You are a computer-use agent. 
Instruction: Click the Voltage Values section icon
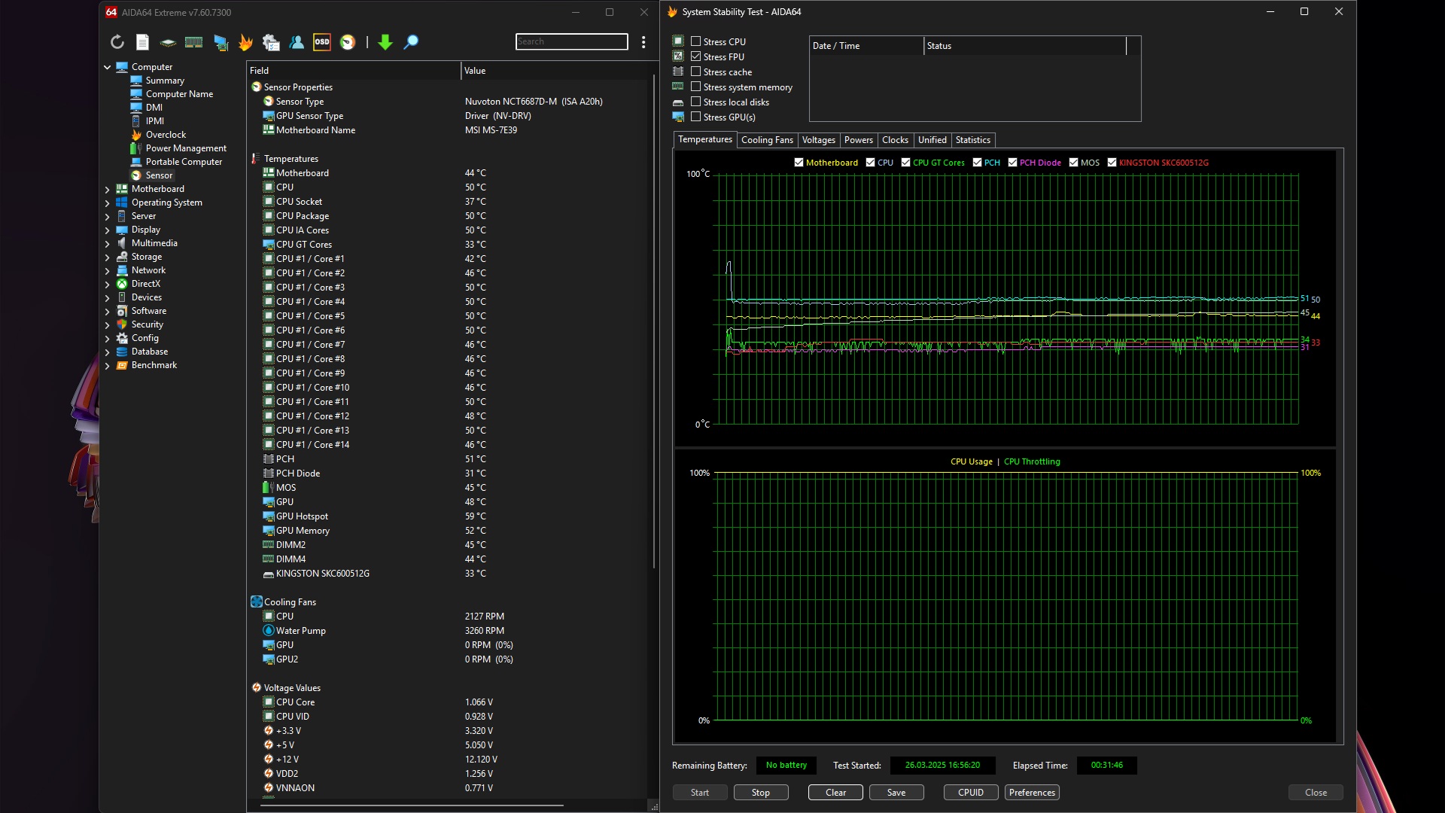pyautogui.click(x=257, y=688)
